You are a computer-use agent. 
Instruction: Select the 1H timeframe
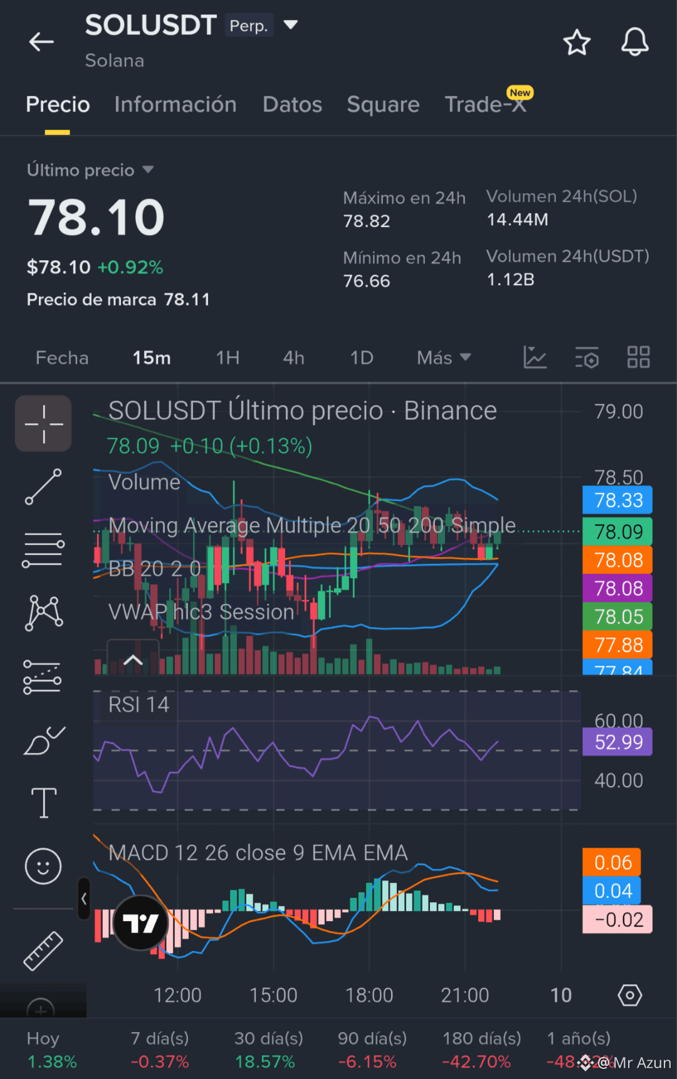228,358
